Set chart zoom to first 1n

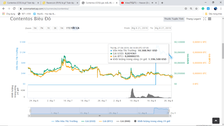35,28
